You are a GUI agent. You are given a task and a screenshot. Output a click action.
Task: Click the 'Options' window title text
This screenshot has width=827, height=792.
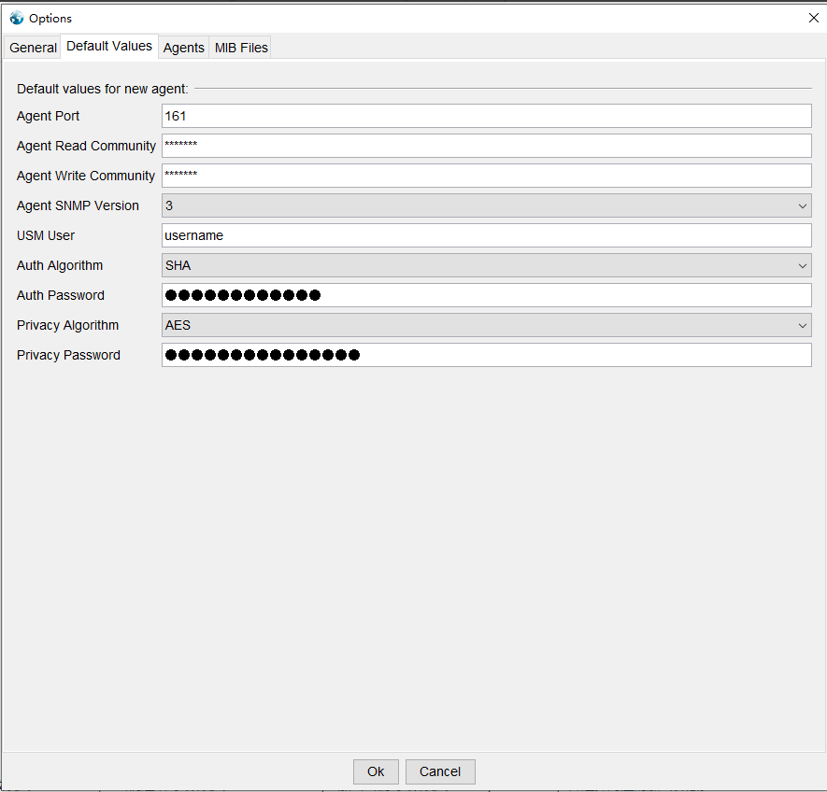tap(50, 19)
